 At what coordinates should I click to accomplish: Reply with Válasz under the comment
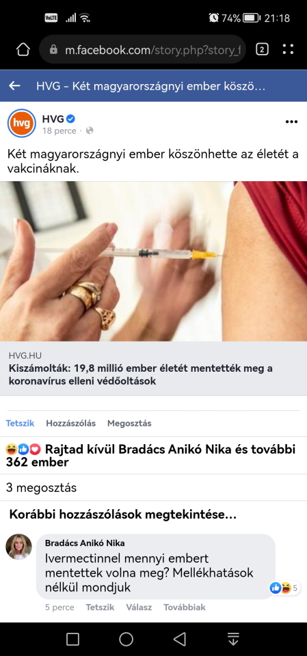pyautogui.click(x=139, y=607)
